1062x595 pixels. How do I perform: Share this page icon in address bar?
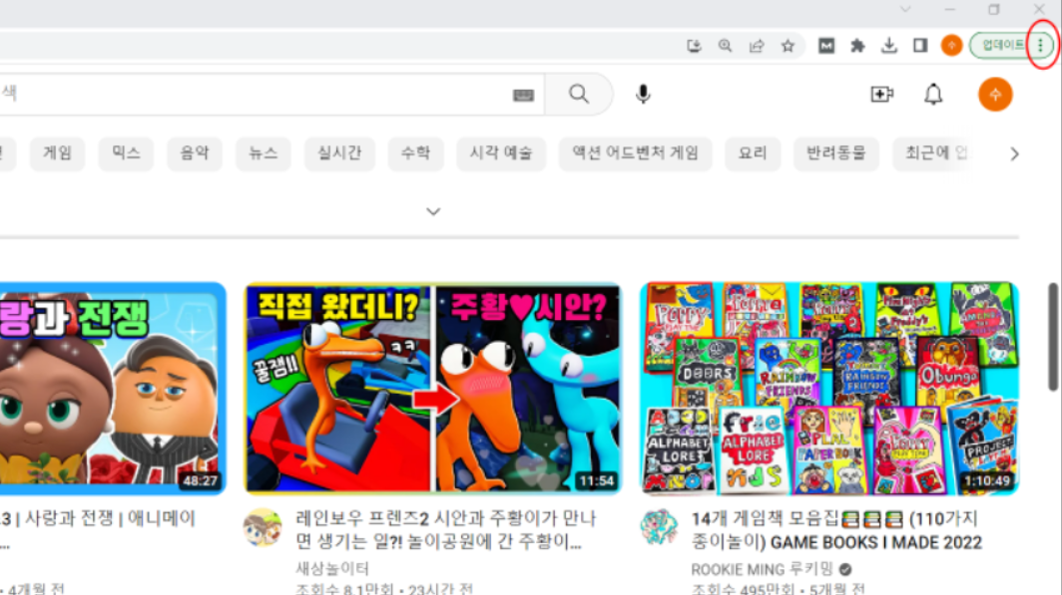click(x=757, y=45)
